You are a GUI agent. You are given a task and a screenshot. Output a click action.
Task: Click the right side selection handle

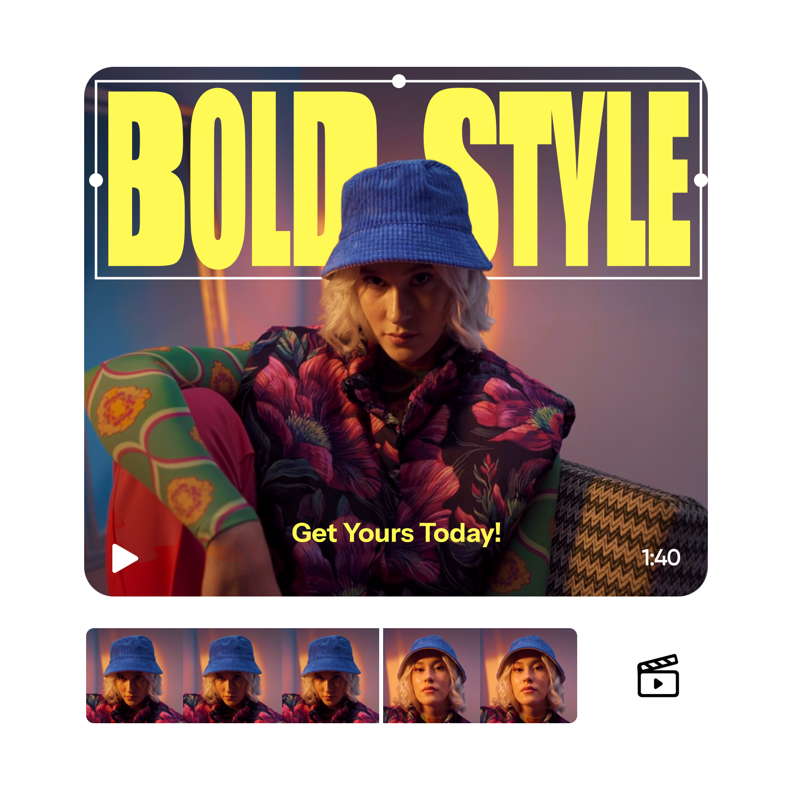701,180
